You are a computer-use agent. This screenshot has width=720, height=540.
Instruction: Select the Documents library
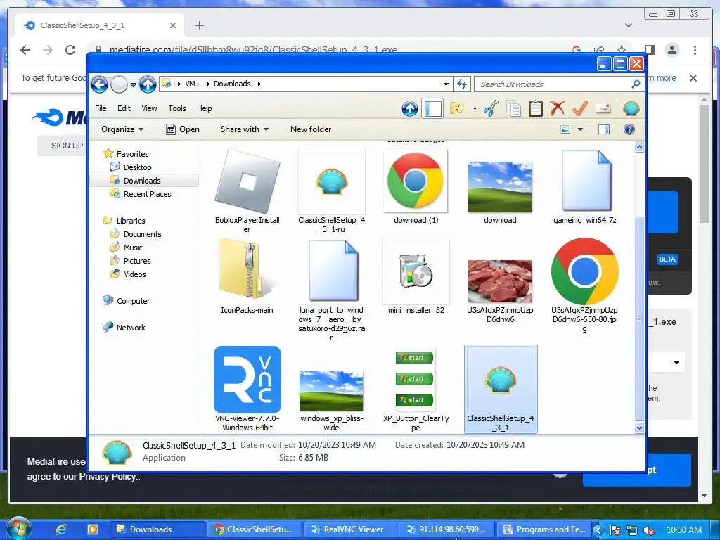pyautogui.click(x=142, y=234)
